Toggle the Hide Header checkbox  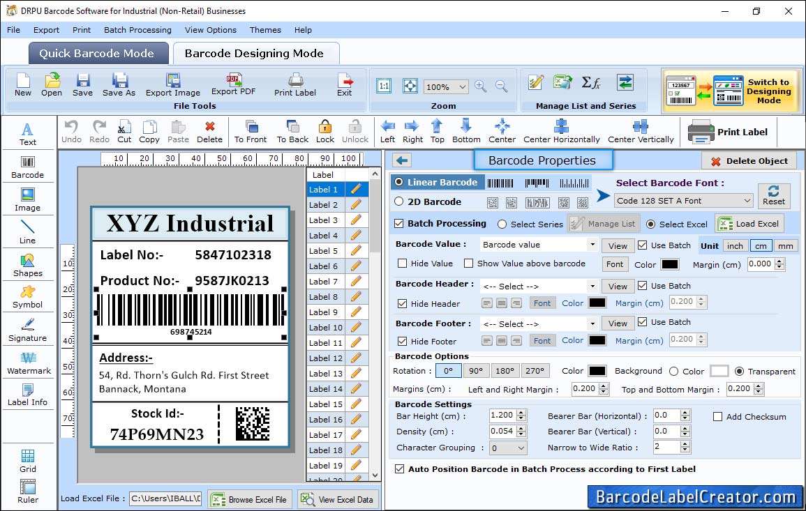[x=403, y=303]
